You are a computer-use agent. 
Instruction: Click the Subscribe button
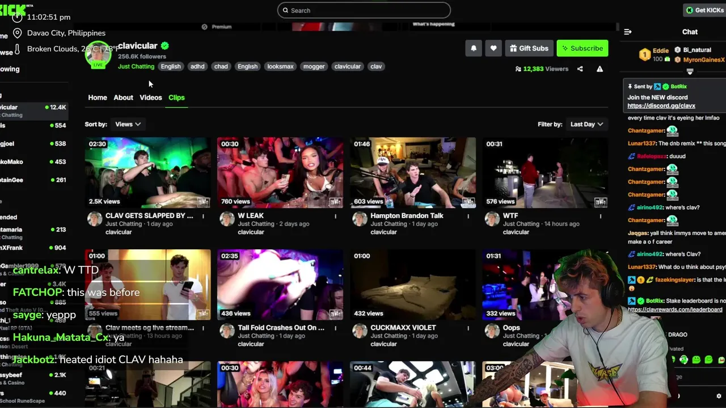583,48
